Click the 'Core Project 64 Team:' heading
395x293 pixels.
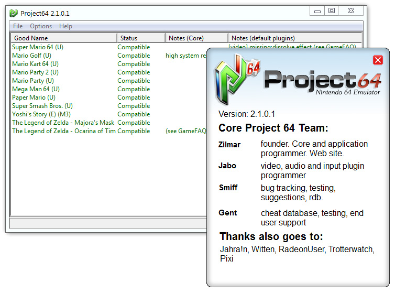(x=273, y=128)
